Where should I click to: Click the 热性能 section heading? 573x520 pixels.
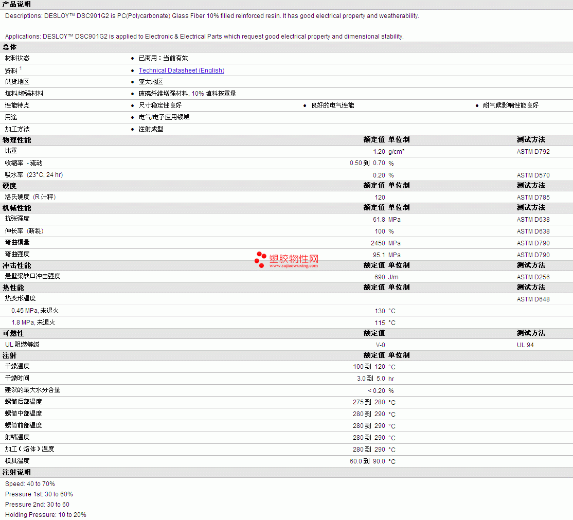(13, 288)
